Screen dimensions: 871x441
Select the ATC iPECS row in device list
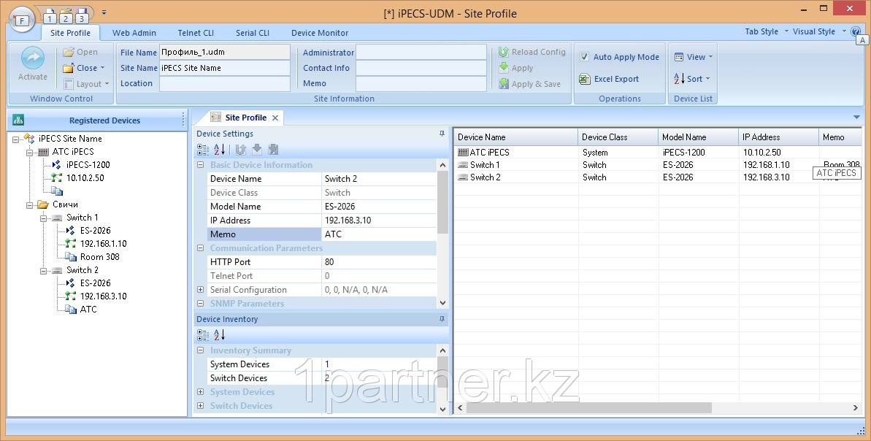(659, 152)
